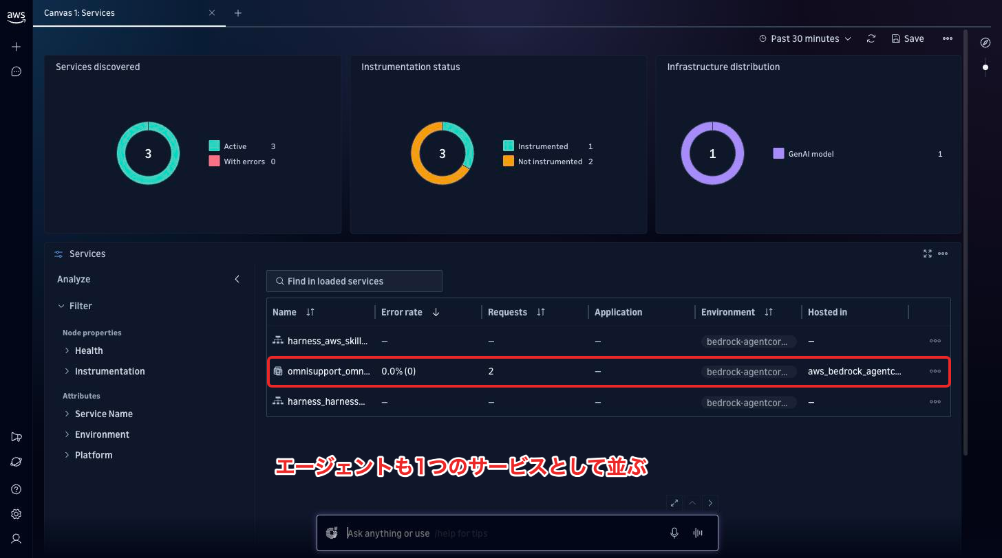
Task: Click the Find in loaded services field
Action: [x=354, y=281]
